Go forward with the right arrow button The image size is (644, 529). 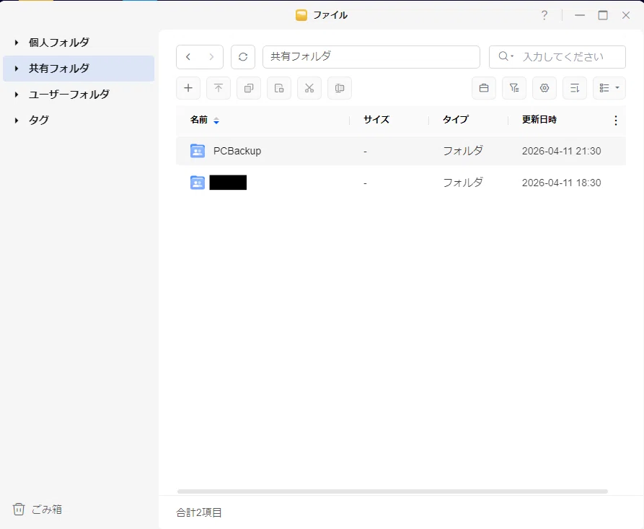pyautogui.click(x=211, y=57)
